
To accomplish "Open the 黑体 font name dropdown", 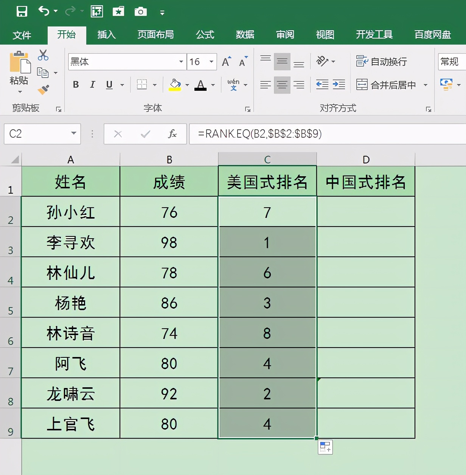I will coord(181,62).
